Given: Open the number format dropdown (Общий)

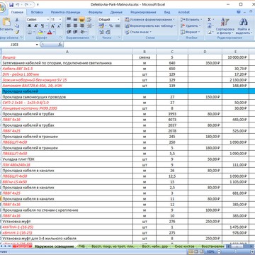Looking at the screenshot, I should click(x=118, y=20).
